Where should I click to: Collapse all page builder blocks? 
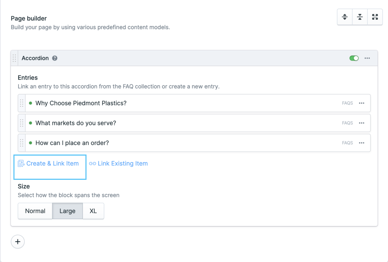point(360,17)
